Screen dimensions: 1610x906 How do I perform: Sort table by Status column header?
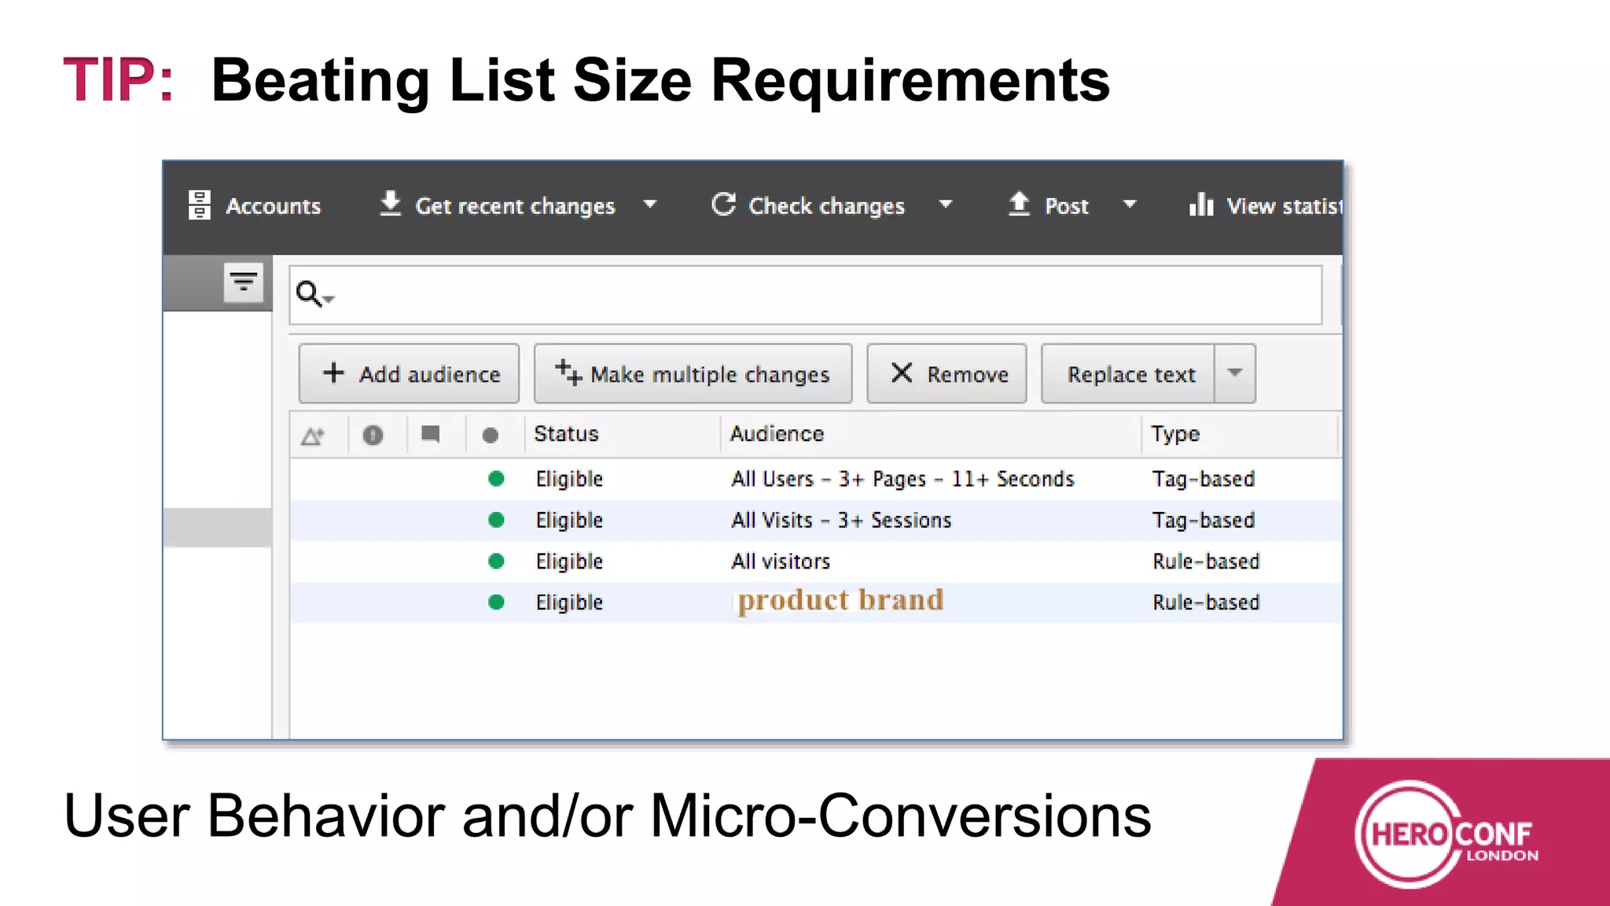pyautogui.click(x=566, y=433)
